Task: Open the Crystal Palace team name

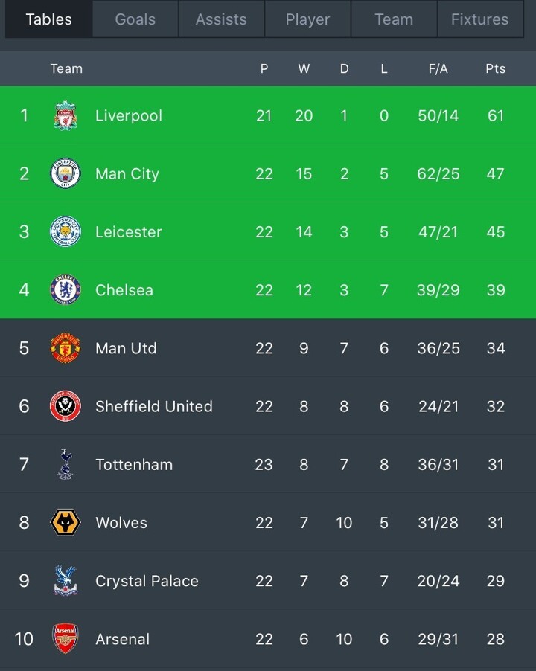Action: (147, 581)
